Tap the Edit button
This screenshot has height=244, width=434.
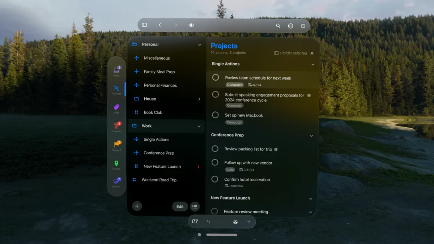pos(180,206)
